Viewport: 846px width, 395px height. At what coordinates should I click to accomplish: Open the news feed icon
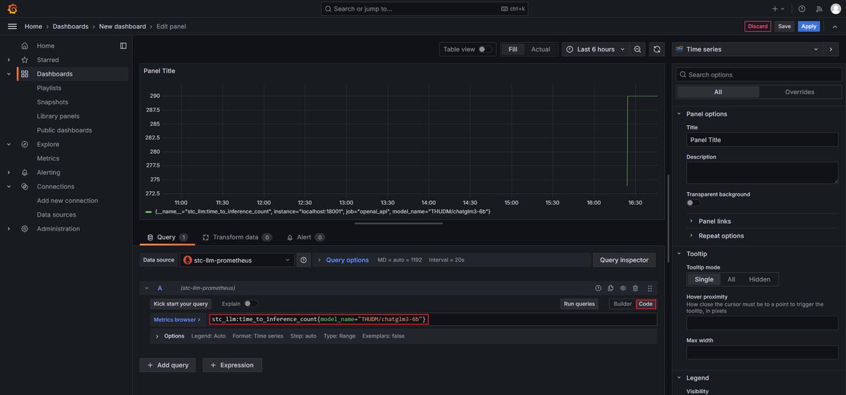(x=819, y=9)
